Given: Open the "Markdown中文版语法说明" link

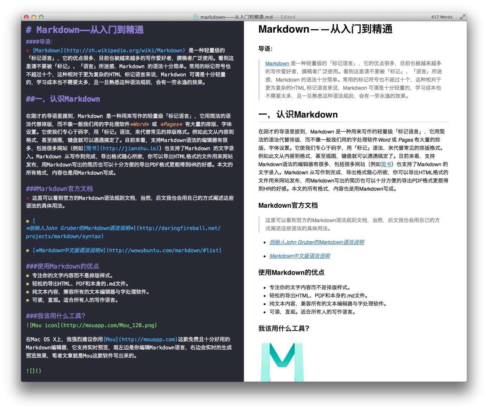Looking at the screenshot, I should click(x=299, y=256).
